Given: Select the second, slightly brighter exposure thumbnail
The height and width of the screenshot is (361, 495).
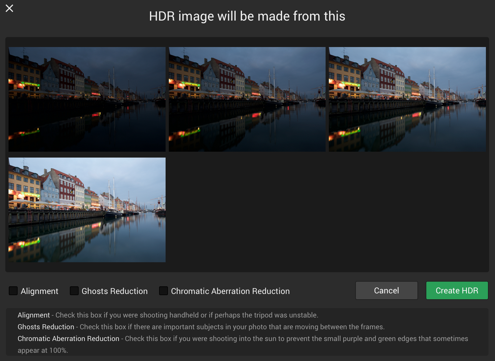Looking at the screenshot, I should tap(247, 99).
